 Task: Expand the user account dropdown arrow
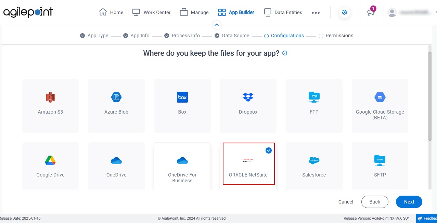[436, 13]
